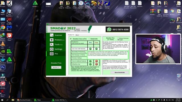Click the Pro column header in features table
The height and width of the screenshot is (102, 182).
pos(90,42)
